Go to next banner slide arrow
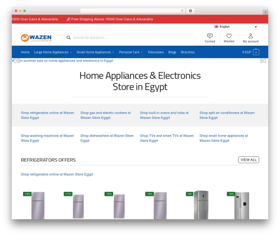Screen dimensions: 280x236 (x=263, y=61)
